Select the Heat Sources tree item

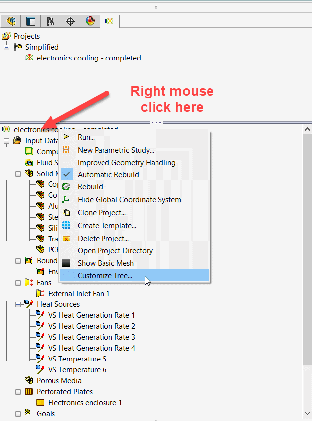coord(58,304)
